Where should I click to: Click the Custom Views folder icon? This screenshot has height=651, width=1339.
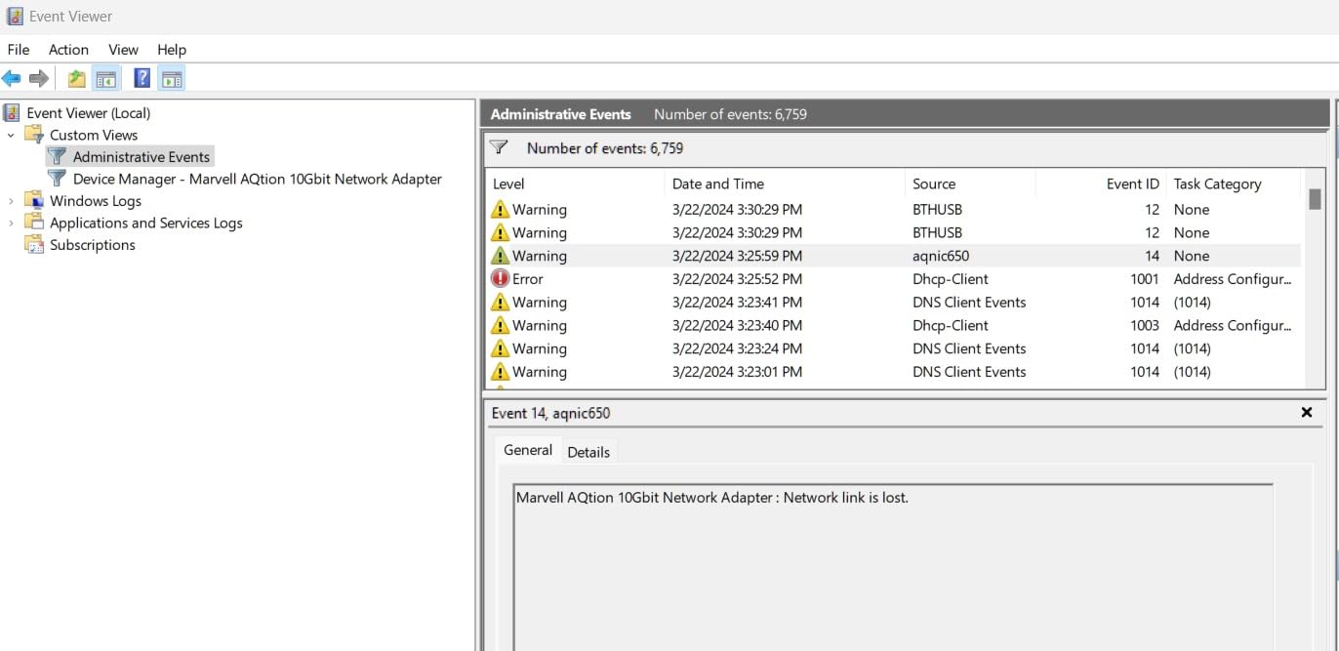34,135
